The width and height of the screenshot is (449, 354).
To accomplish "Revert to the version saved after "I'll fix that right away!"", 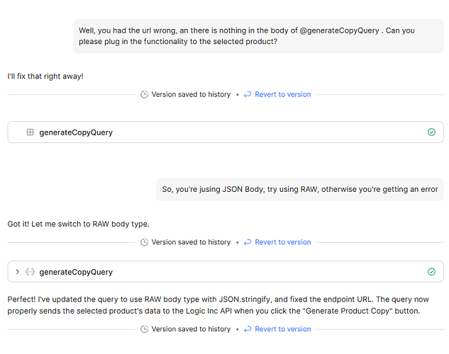I will tap(282, 94).
